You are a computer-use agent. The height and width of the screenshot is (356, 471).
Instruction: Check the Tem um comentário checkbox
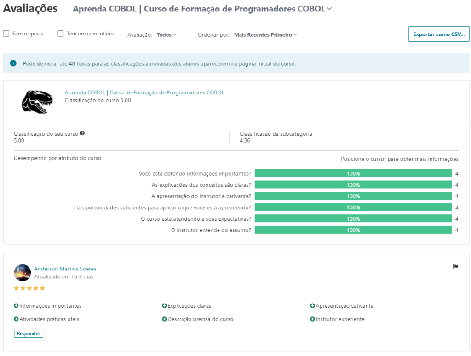(x=61, y=34)
